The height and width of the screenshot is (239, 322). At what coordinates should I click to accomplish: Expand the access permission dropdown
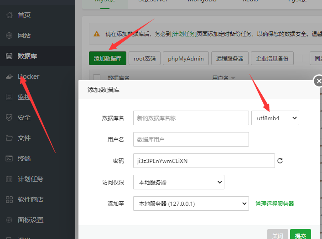pyautogui.click(x=178, y=182)
